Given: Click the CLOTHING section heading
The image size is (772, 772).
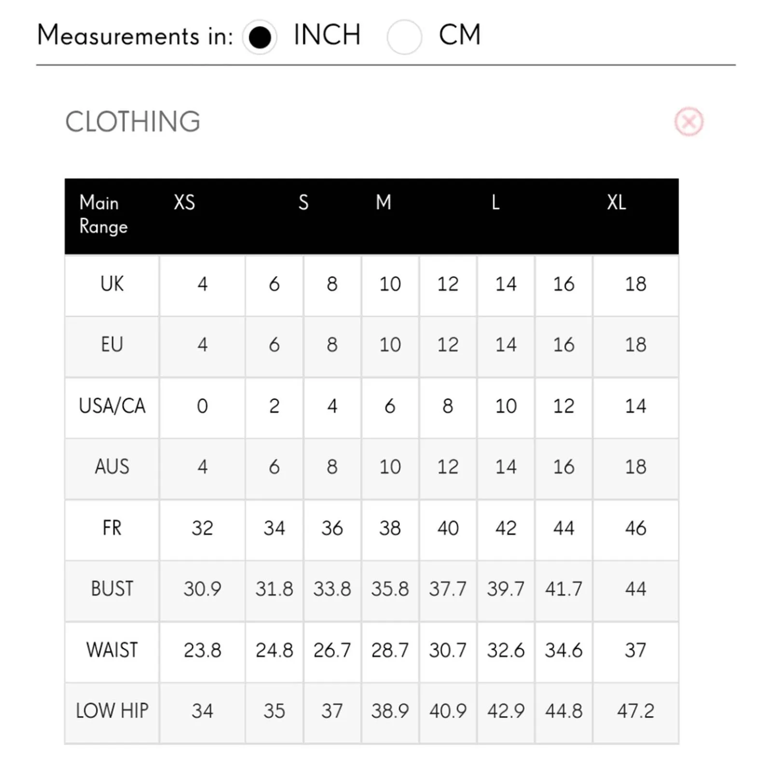Looking at the screenshot, I should click(133, 122).
